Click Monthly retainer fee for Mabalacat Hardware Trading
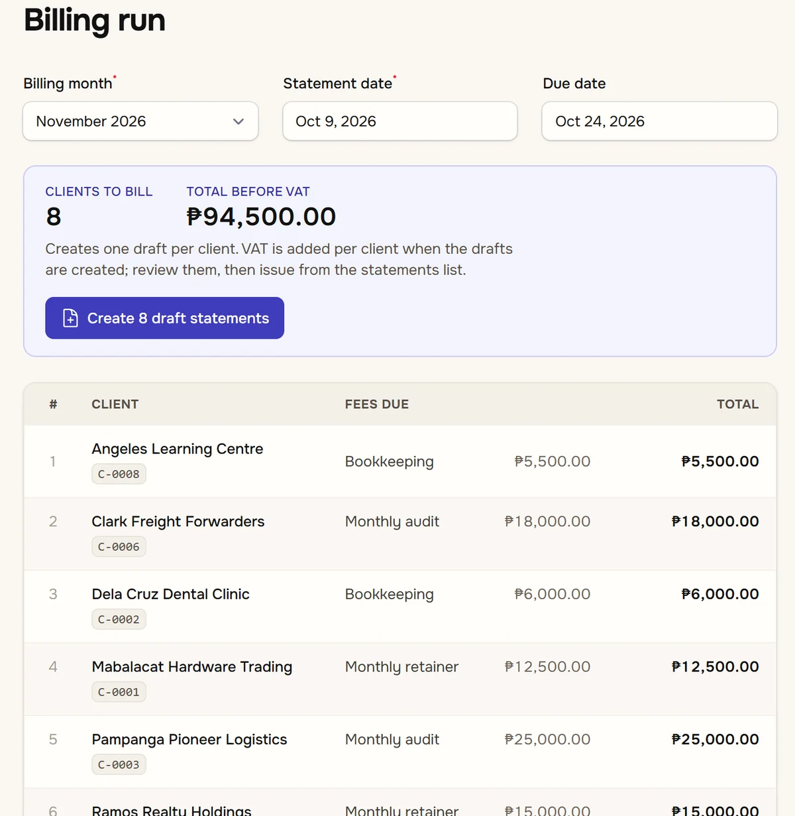This screenshot has height=816, width=795. 401,667
